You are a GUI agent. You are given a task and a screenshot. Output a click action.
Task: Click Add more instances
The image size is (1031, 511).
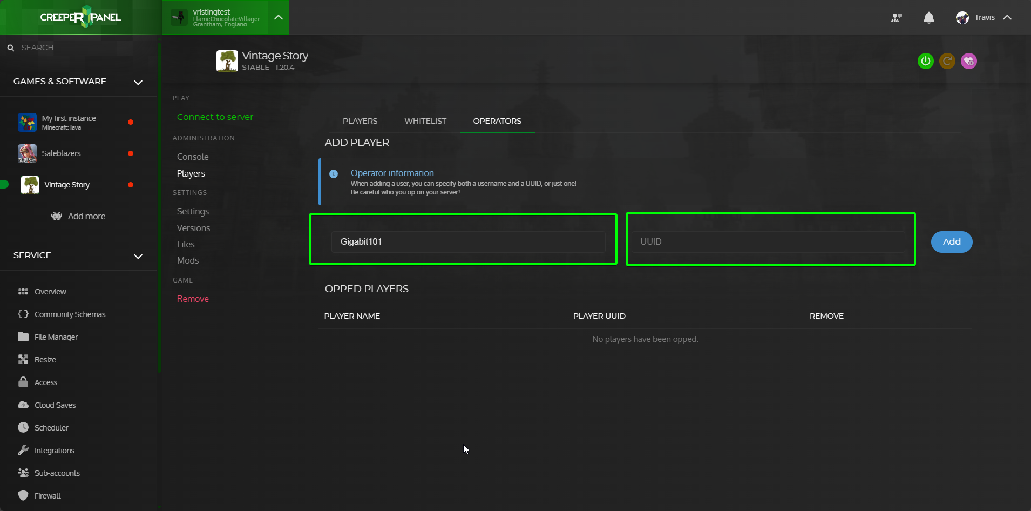[x=78, y=216]
